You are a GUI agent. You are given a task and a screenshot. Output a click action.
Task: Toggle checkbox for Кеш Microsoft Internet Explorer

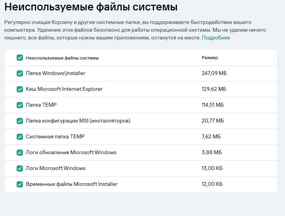[x=20, y=89]
